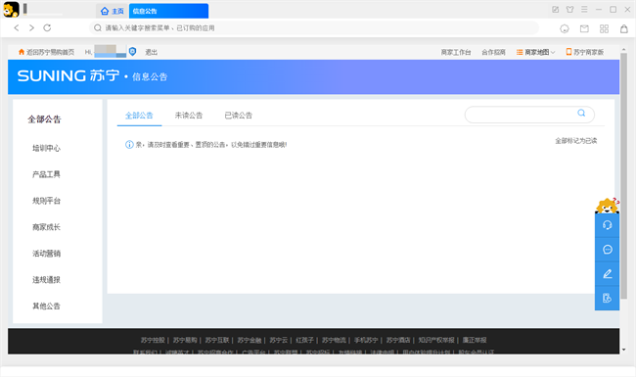Open 产品工具 category
Image resolution: width=636 pixels, height=377 pixels.
pyautogui.click(x=46, y=174)
